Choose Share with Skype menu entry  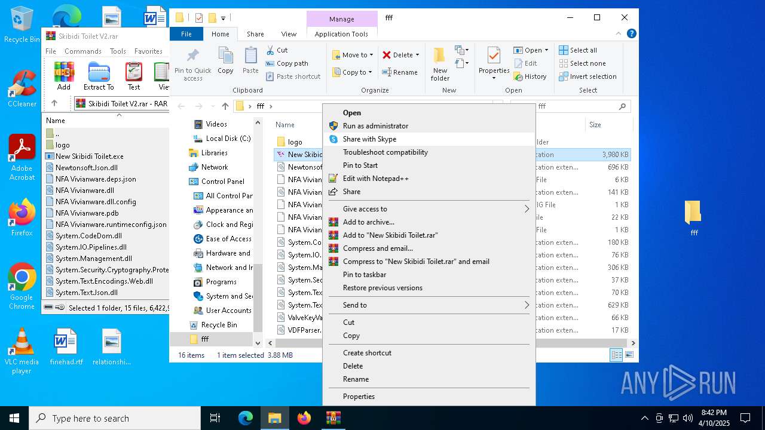pos(430,139)
